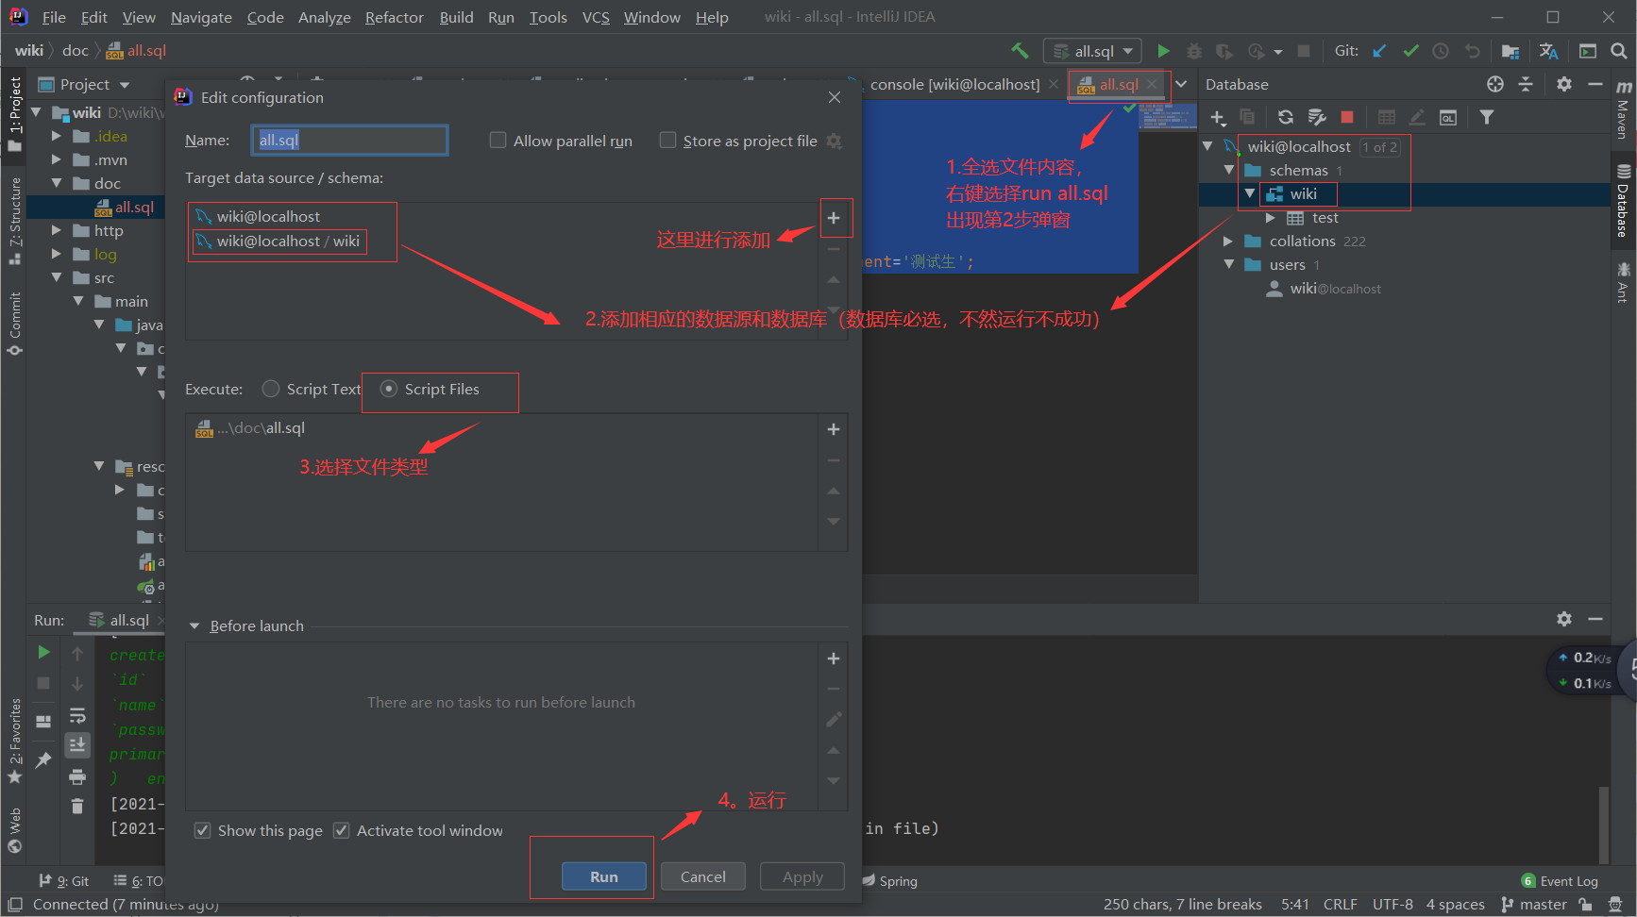Uncheck Activate tool window checkbox
The height and width of the screenshot is (917, 1637).
342,830
